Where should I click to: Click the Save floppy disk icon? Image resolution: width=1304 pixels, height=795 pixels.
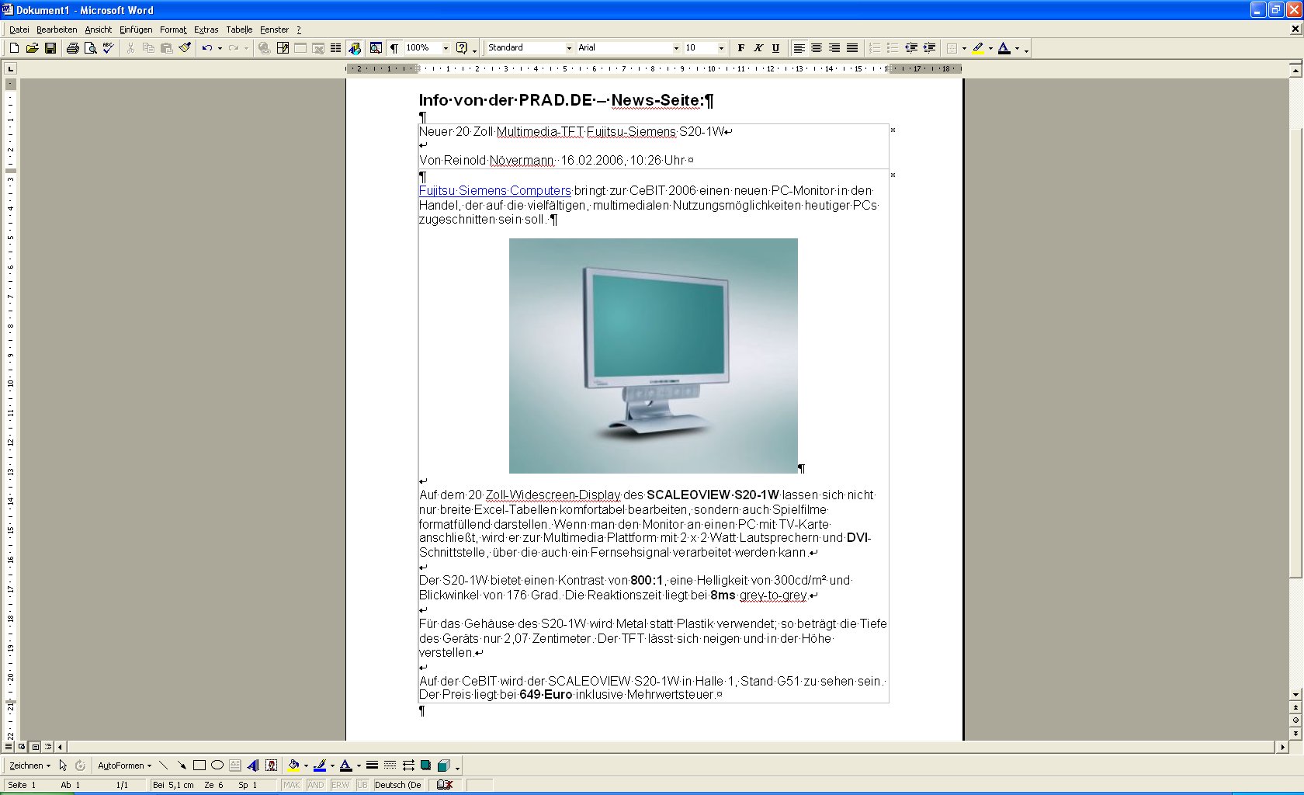pyautogui.click(x=50, y=48)
